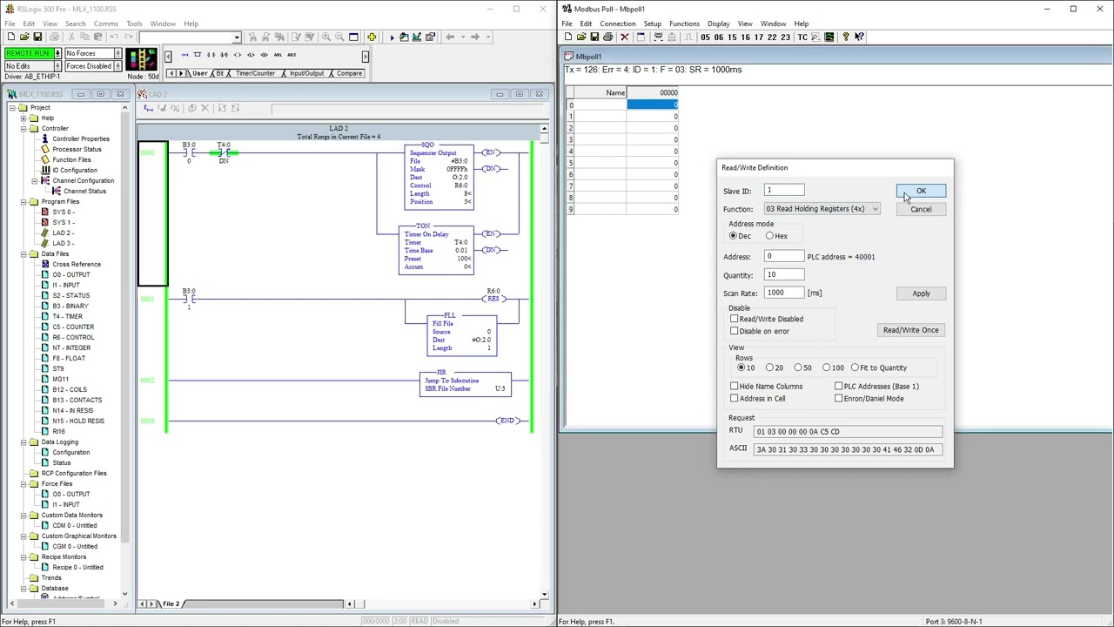Click function 05 toolbar button in Modbus Poll
This screenshot has width=1114, height=627.
click(x=705, y=37)
